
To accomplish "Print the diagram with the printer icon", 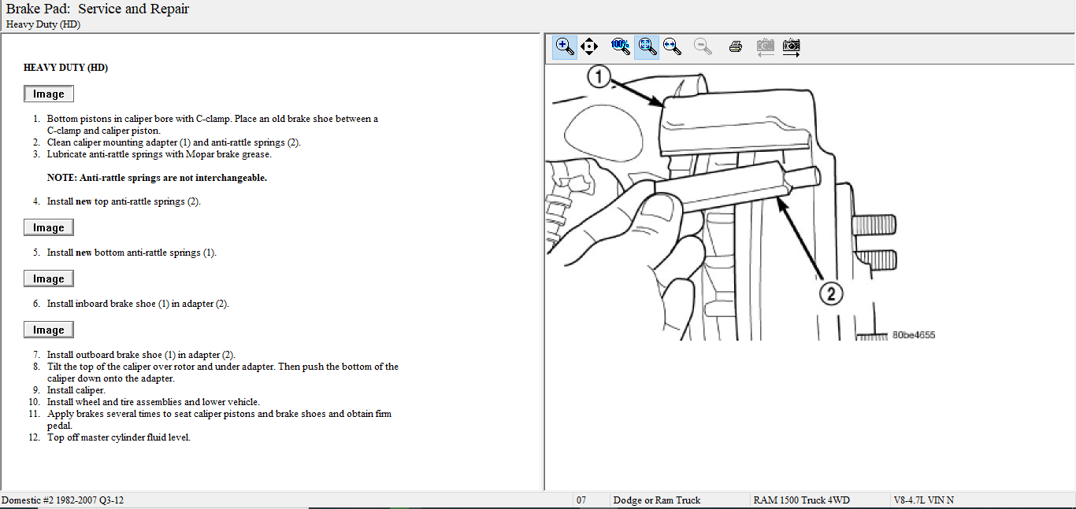I will (736, 46).
